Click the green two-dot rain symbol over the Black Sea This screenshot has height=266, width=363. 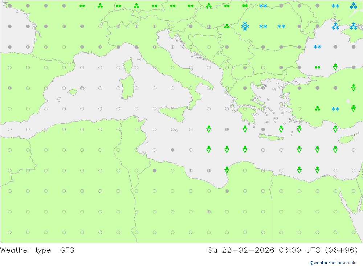click(317, 67)
